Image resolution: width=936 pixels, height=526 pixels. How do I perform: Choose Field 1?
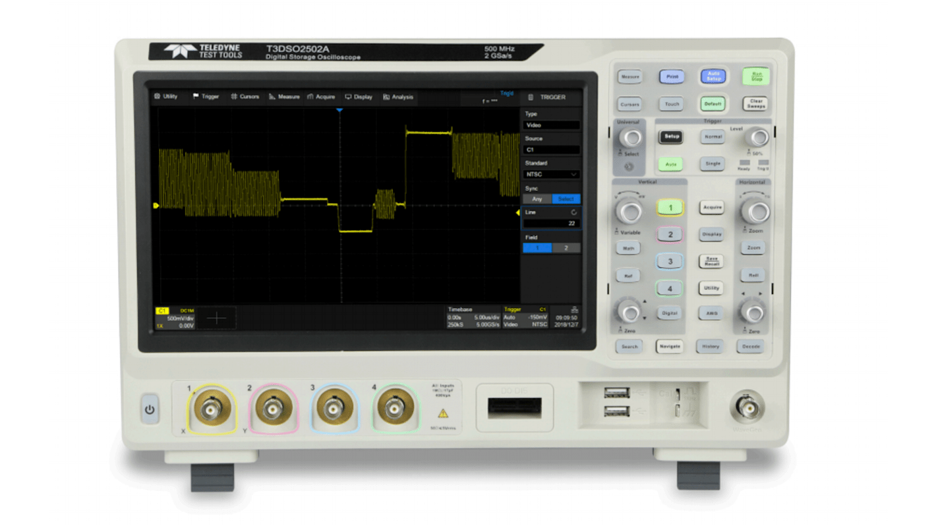537,248
